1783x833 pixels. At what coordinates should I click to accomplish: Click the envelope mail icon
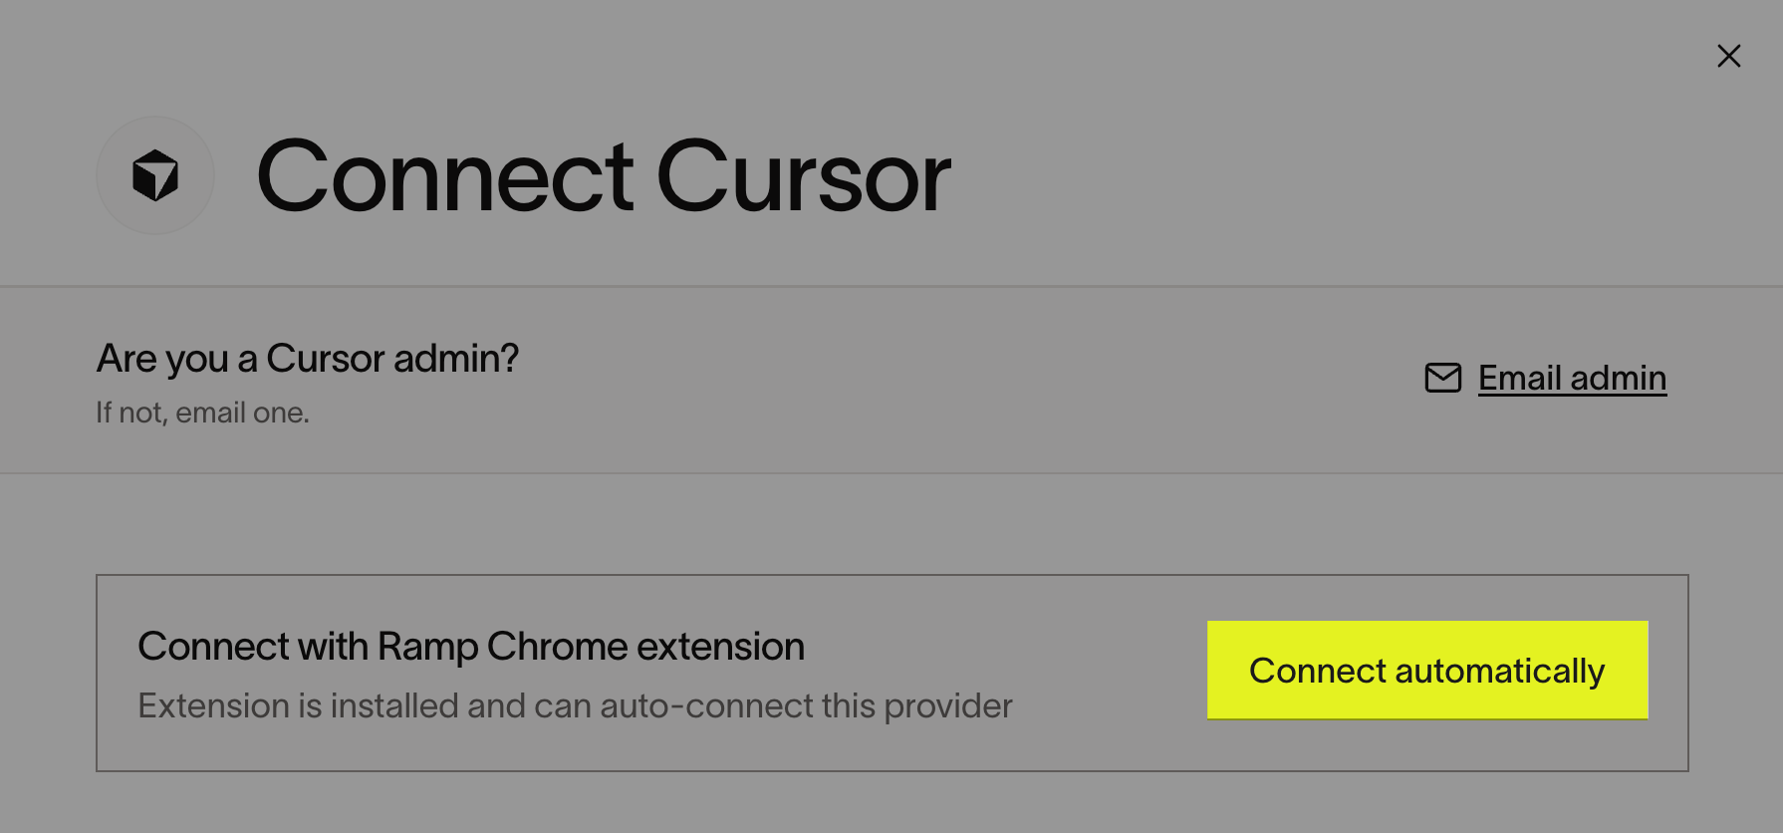click(1443, 378)
